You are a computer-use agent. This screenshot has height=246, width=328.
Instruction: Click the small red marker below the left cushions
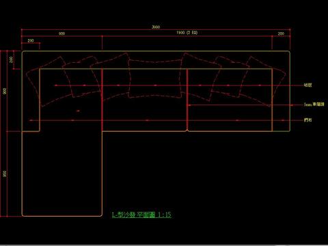pyautogui.click(x=78, y=111)
